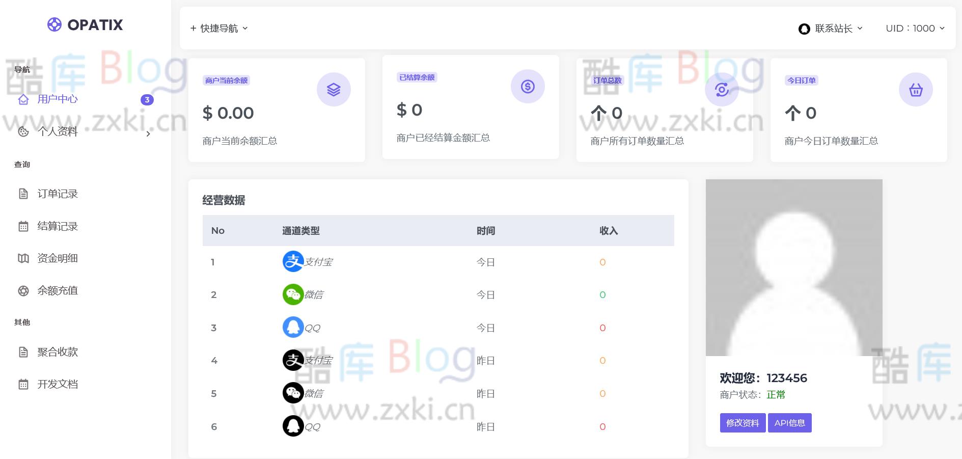Open the UID：1000 dropdown
Image resolution: width=962 pixels, height=459 pixels.
pos(914,28)
